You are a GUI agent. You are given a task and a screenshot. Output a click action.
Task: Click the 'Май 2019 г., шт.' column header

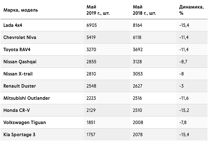pyautogui.click(x=98, y=10)
